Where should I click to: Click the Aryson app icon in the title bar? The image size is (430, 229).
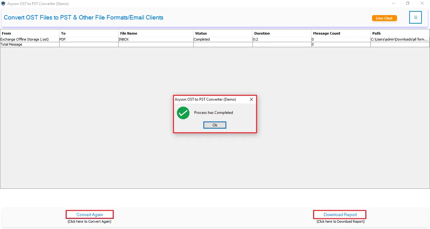point(3,3)
